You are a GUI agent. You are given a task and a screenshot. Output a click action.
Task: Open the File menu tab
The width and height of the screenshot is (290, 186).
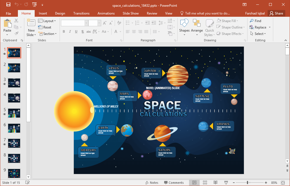(8, 13)
